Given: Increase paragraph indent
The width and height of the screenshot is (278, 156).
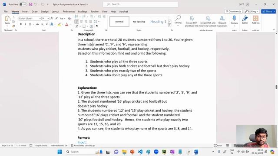Looking at the screenshot, I should click(104, 17).
